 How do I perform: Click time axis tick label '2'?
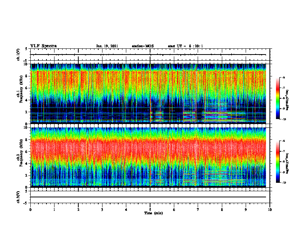[78, 210]
